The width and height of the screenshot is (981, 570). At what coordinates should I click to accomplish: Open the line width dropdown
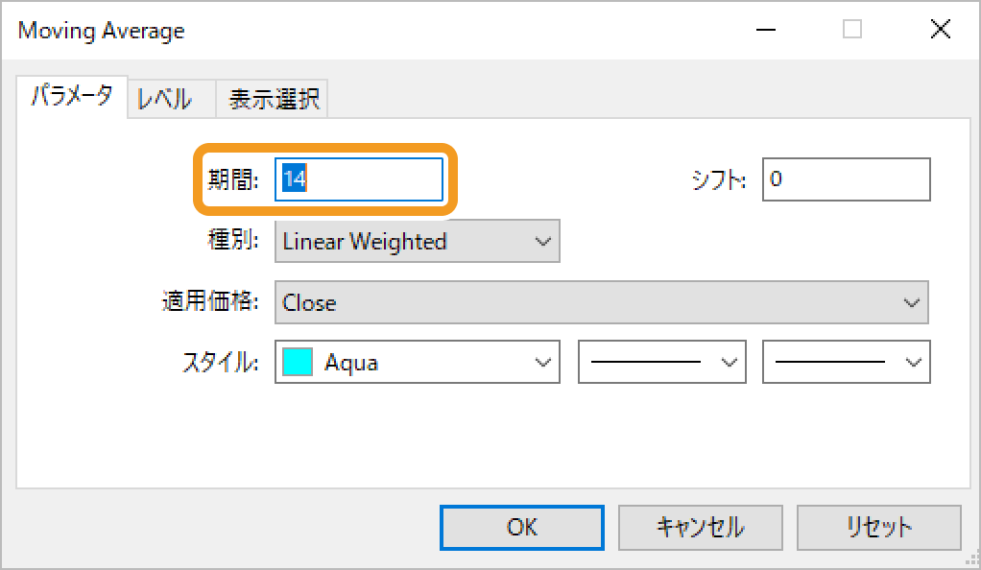click(846, 363)
